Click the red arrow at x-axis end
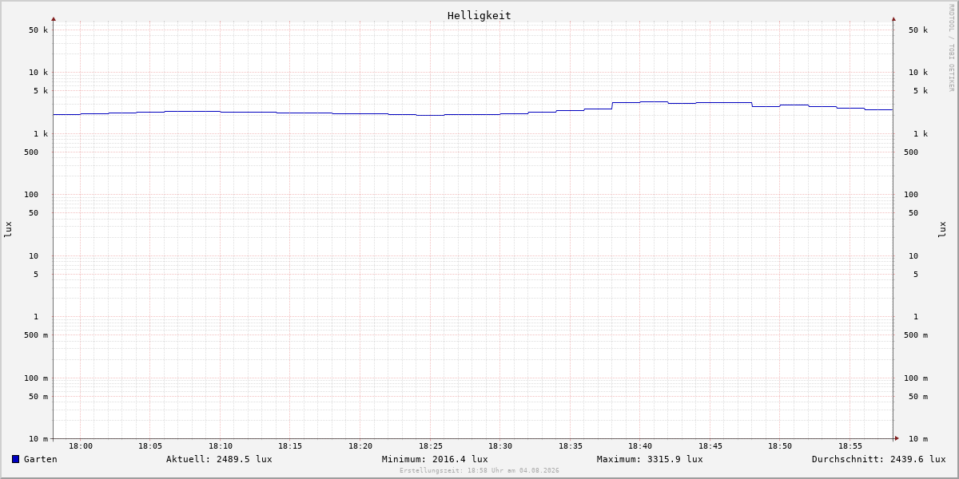 point(897,437)
